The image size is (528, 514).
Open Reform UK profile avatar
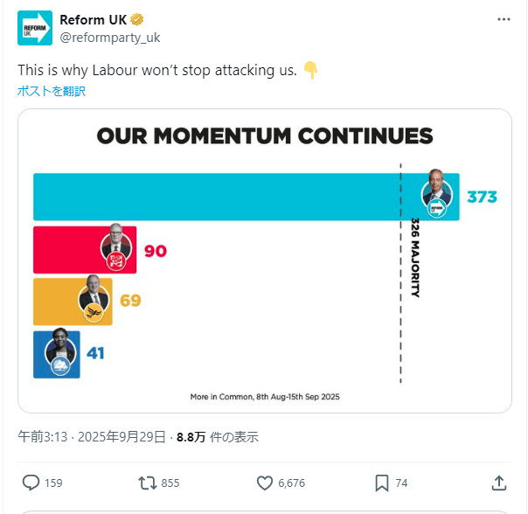pos(35,28)
